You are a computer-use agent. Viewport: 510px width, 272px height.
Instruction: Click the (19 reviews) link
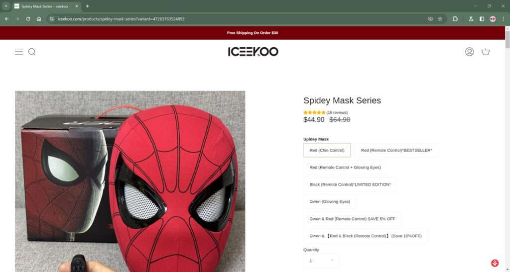pyautogui.click(x=337, y=112)
